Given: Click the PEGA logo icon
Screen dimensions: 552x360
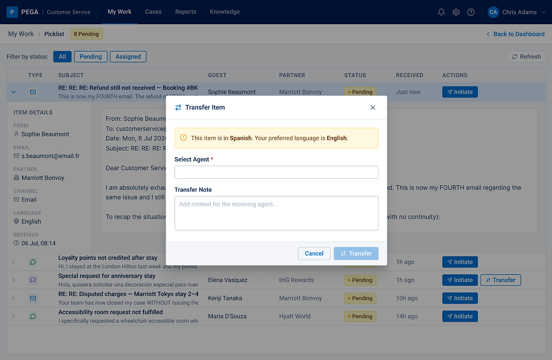Looking at the screenshot, I should [x=12, y=12].
